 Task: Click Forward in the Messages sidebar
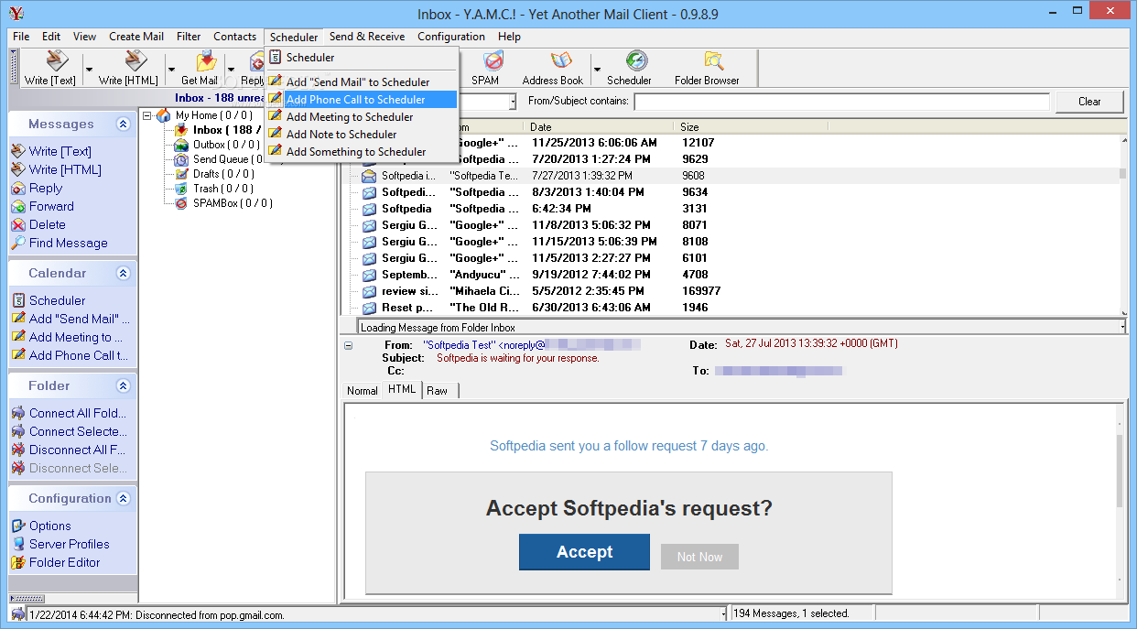pyautogui.click(x=51, y=206)
